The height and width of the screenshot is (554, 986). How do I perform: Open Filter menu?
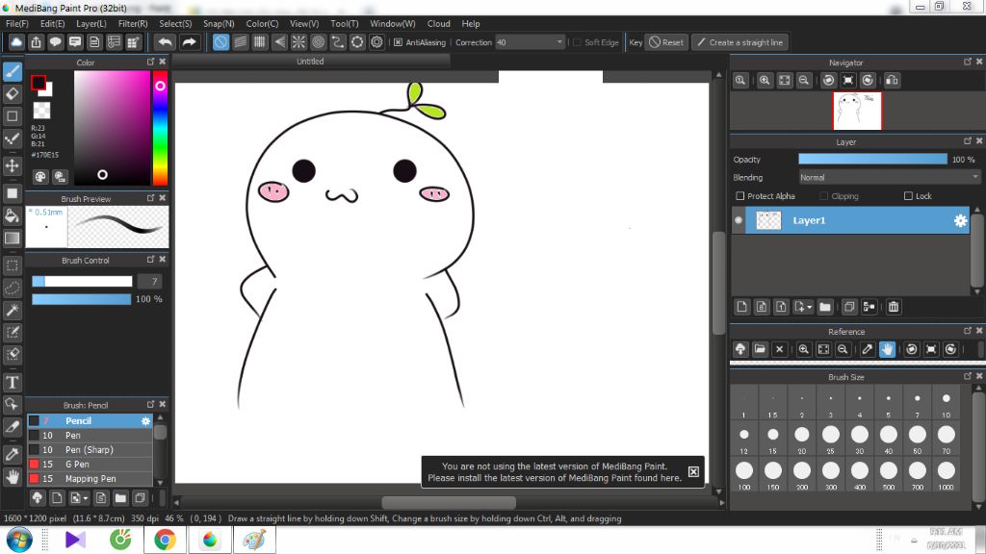click(x=133, y=23)
